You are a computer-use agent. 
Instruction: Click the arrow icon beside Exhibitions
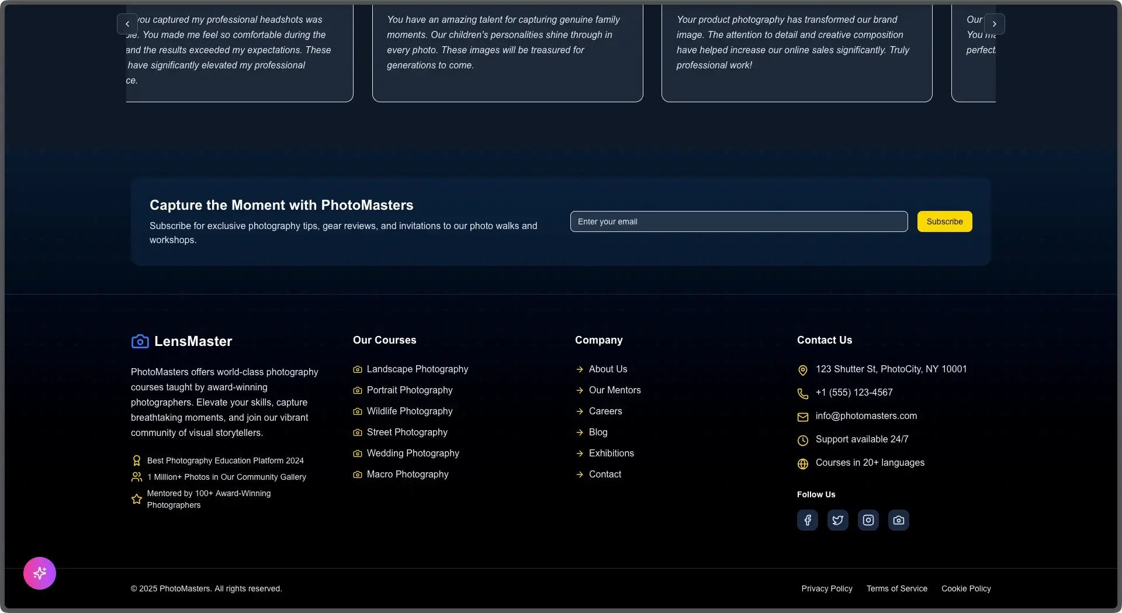(x=580, y=453)
